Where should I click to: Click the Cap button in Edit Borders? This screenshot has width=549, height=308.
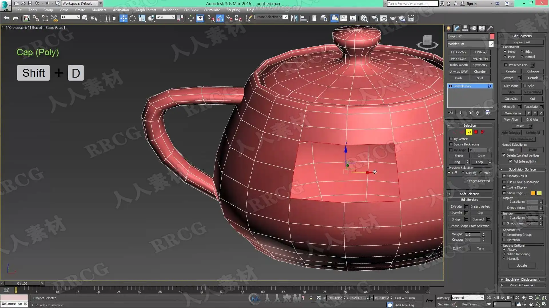click(480, 213)
